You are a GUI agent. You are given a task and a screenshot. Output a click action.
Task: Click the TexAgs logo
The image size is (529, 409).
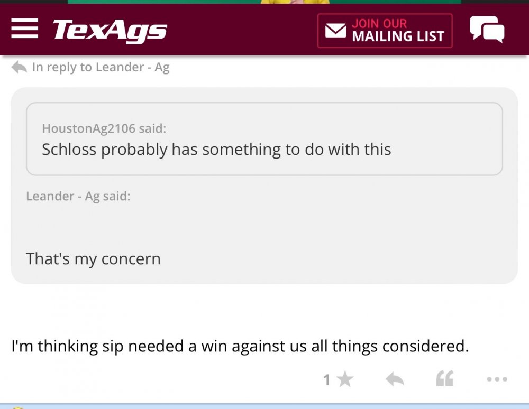pos(110,30)
